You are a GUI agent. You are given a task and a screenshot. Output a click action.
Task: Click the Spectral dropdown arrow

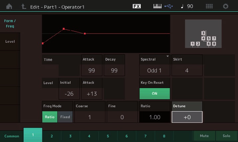click(x=167, y=56)
